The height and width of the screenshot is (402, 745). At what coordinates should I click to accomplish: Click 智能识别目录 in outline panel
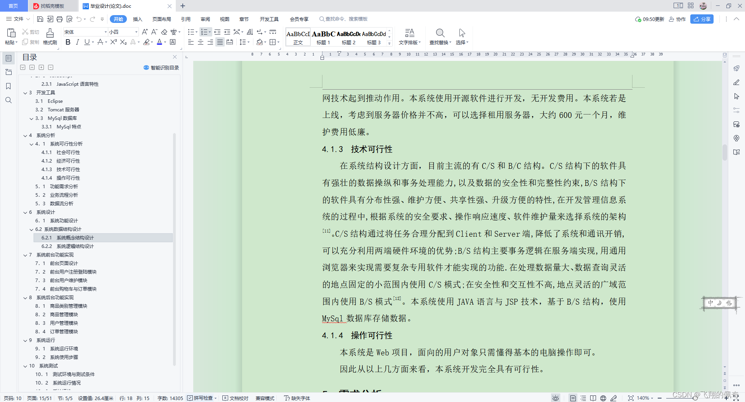[161, 68]
